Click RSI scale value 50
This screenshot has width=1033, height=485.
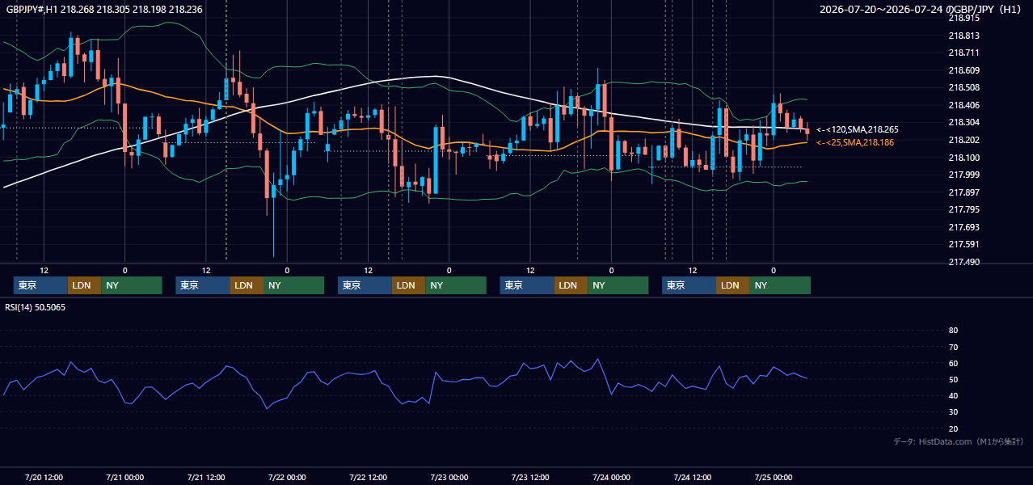pyautogui.click(x=953, y=379)
